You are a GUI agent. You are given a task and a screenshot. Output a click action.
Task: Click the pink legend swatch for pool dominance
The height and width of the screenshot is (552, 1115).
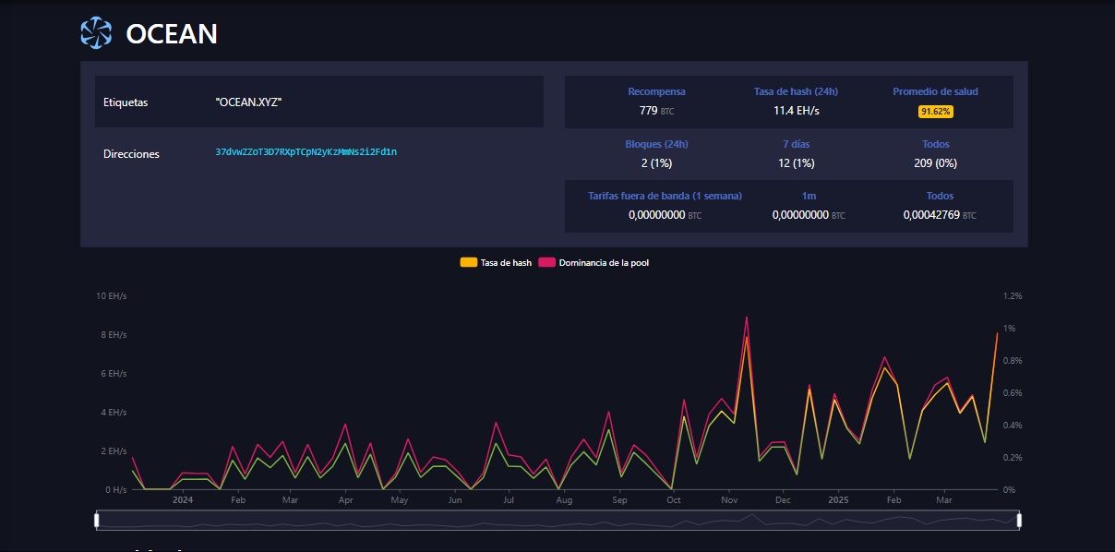[546, 263]
